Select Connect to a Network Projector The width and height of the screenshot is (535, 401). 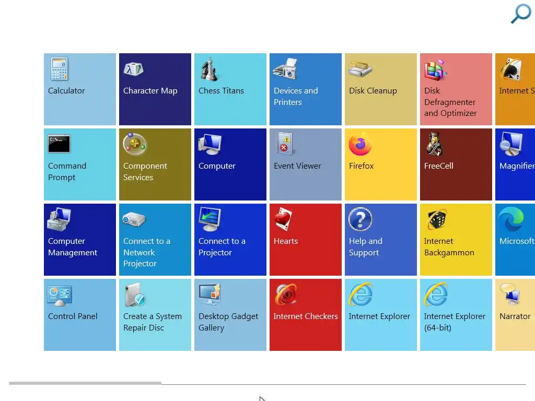point(155,240)
